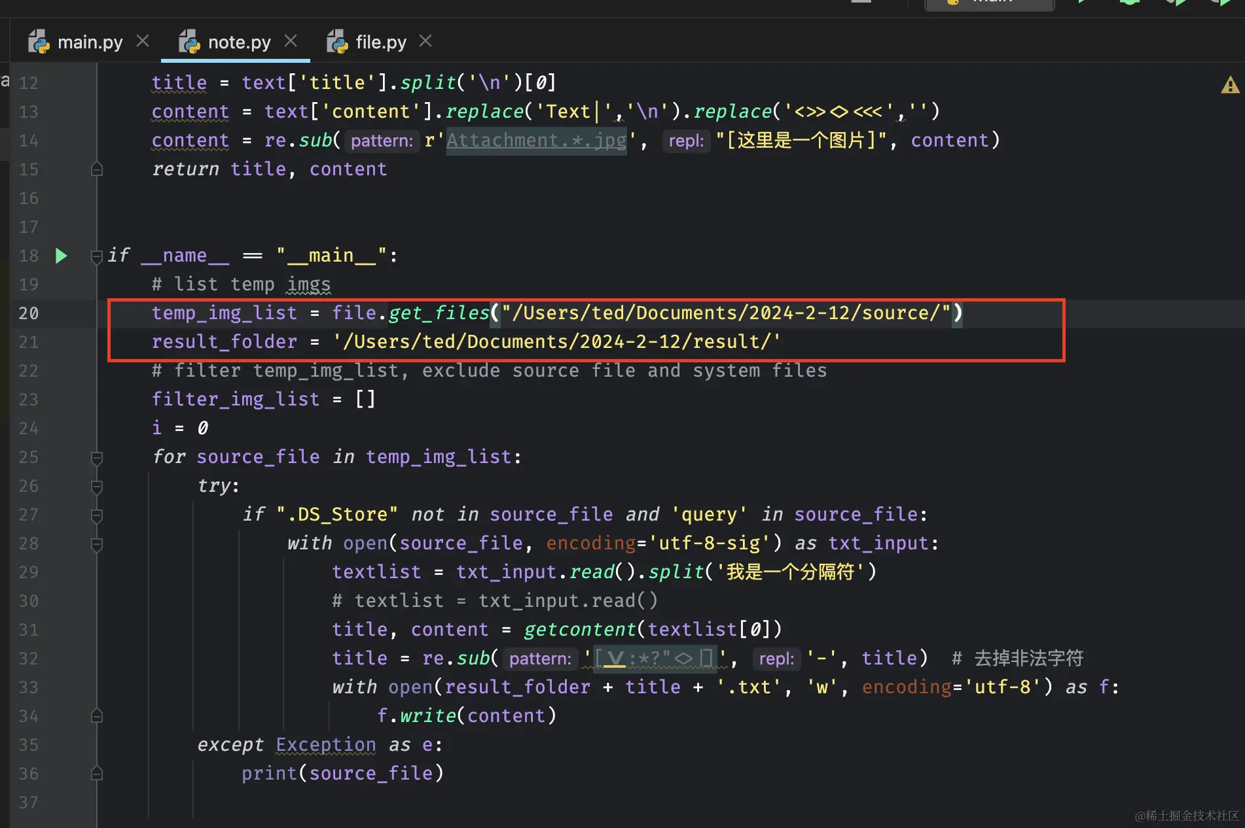This screenshot has width=1245, height=828.
Task: Click the repl: hint on line 32
Action: (777, 659)
